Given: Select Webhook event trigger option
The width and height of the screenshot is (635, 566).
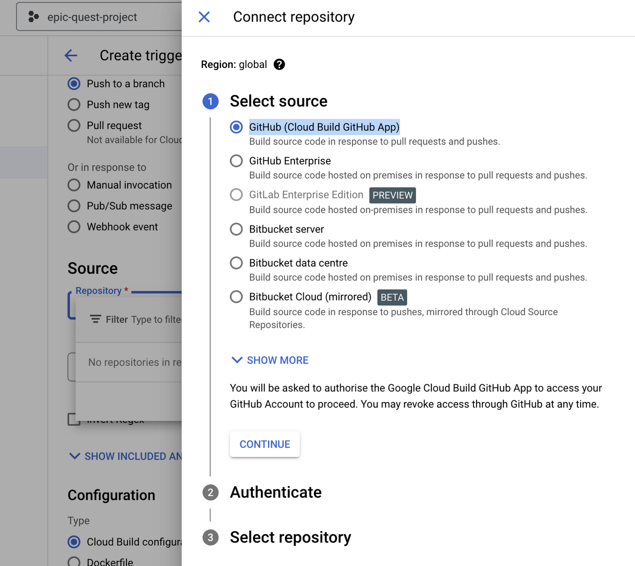Looking at the screenshot, I should click(74, 227).
